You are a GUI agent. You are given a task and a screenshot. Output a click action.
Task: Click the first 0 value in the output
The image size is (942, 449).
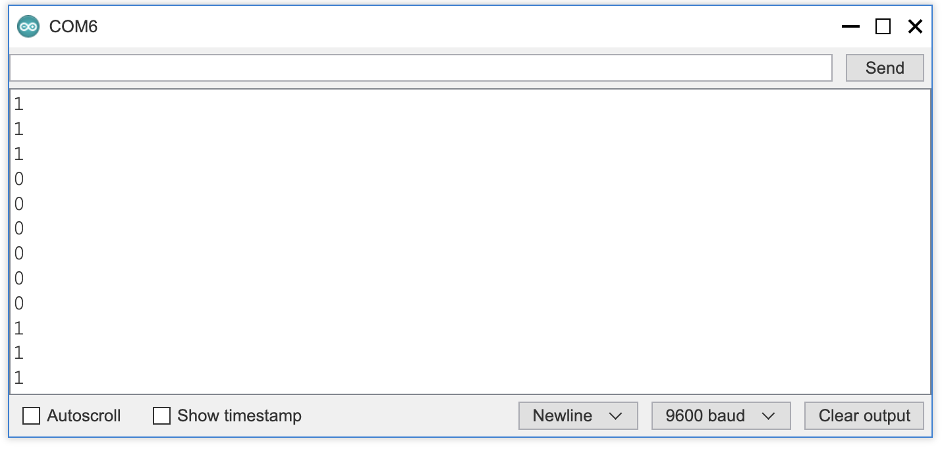click(18, 179)
